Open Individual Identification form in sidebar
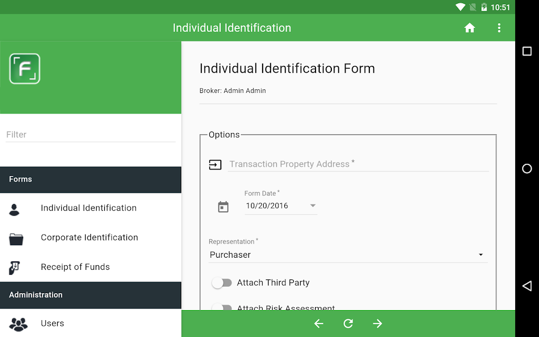Viewport: 539px width, 337px height. [89, 208]
